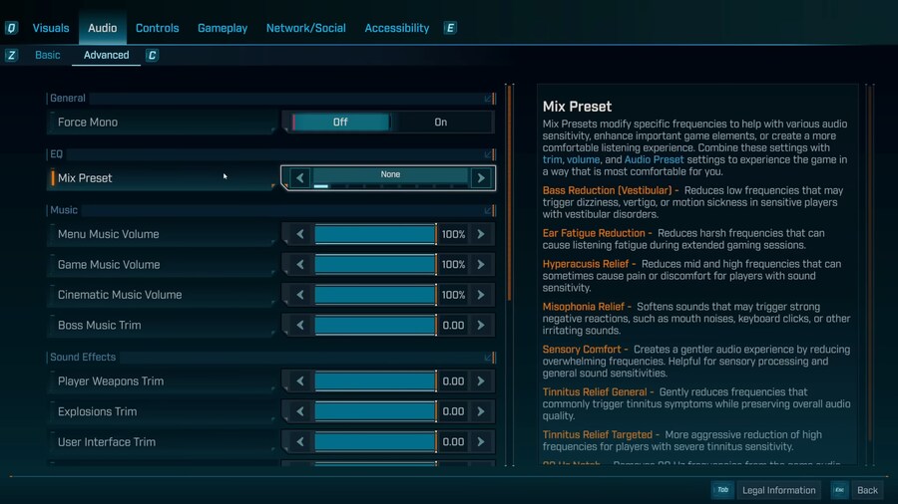Screen dimensions: 898x504
Task: Open the Visuals settings tab
Action: [x=51, y=28]
